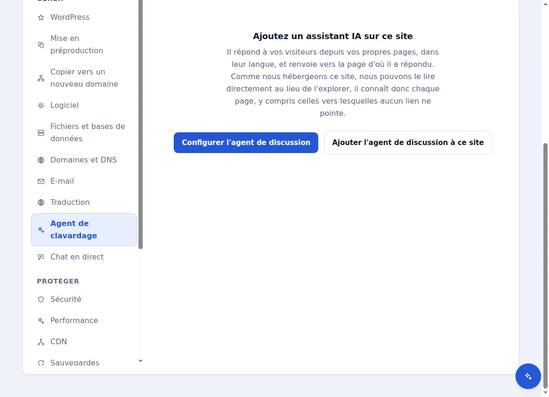The image size is (549, 397).
Task: Click the Logiciel gear icon
Action: coord(41,105)
